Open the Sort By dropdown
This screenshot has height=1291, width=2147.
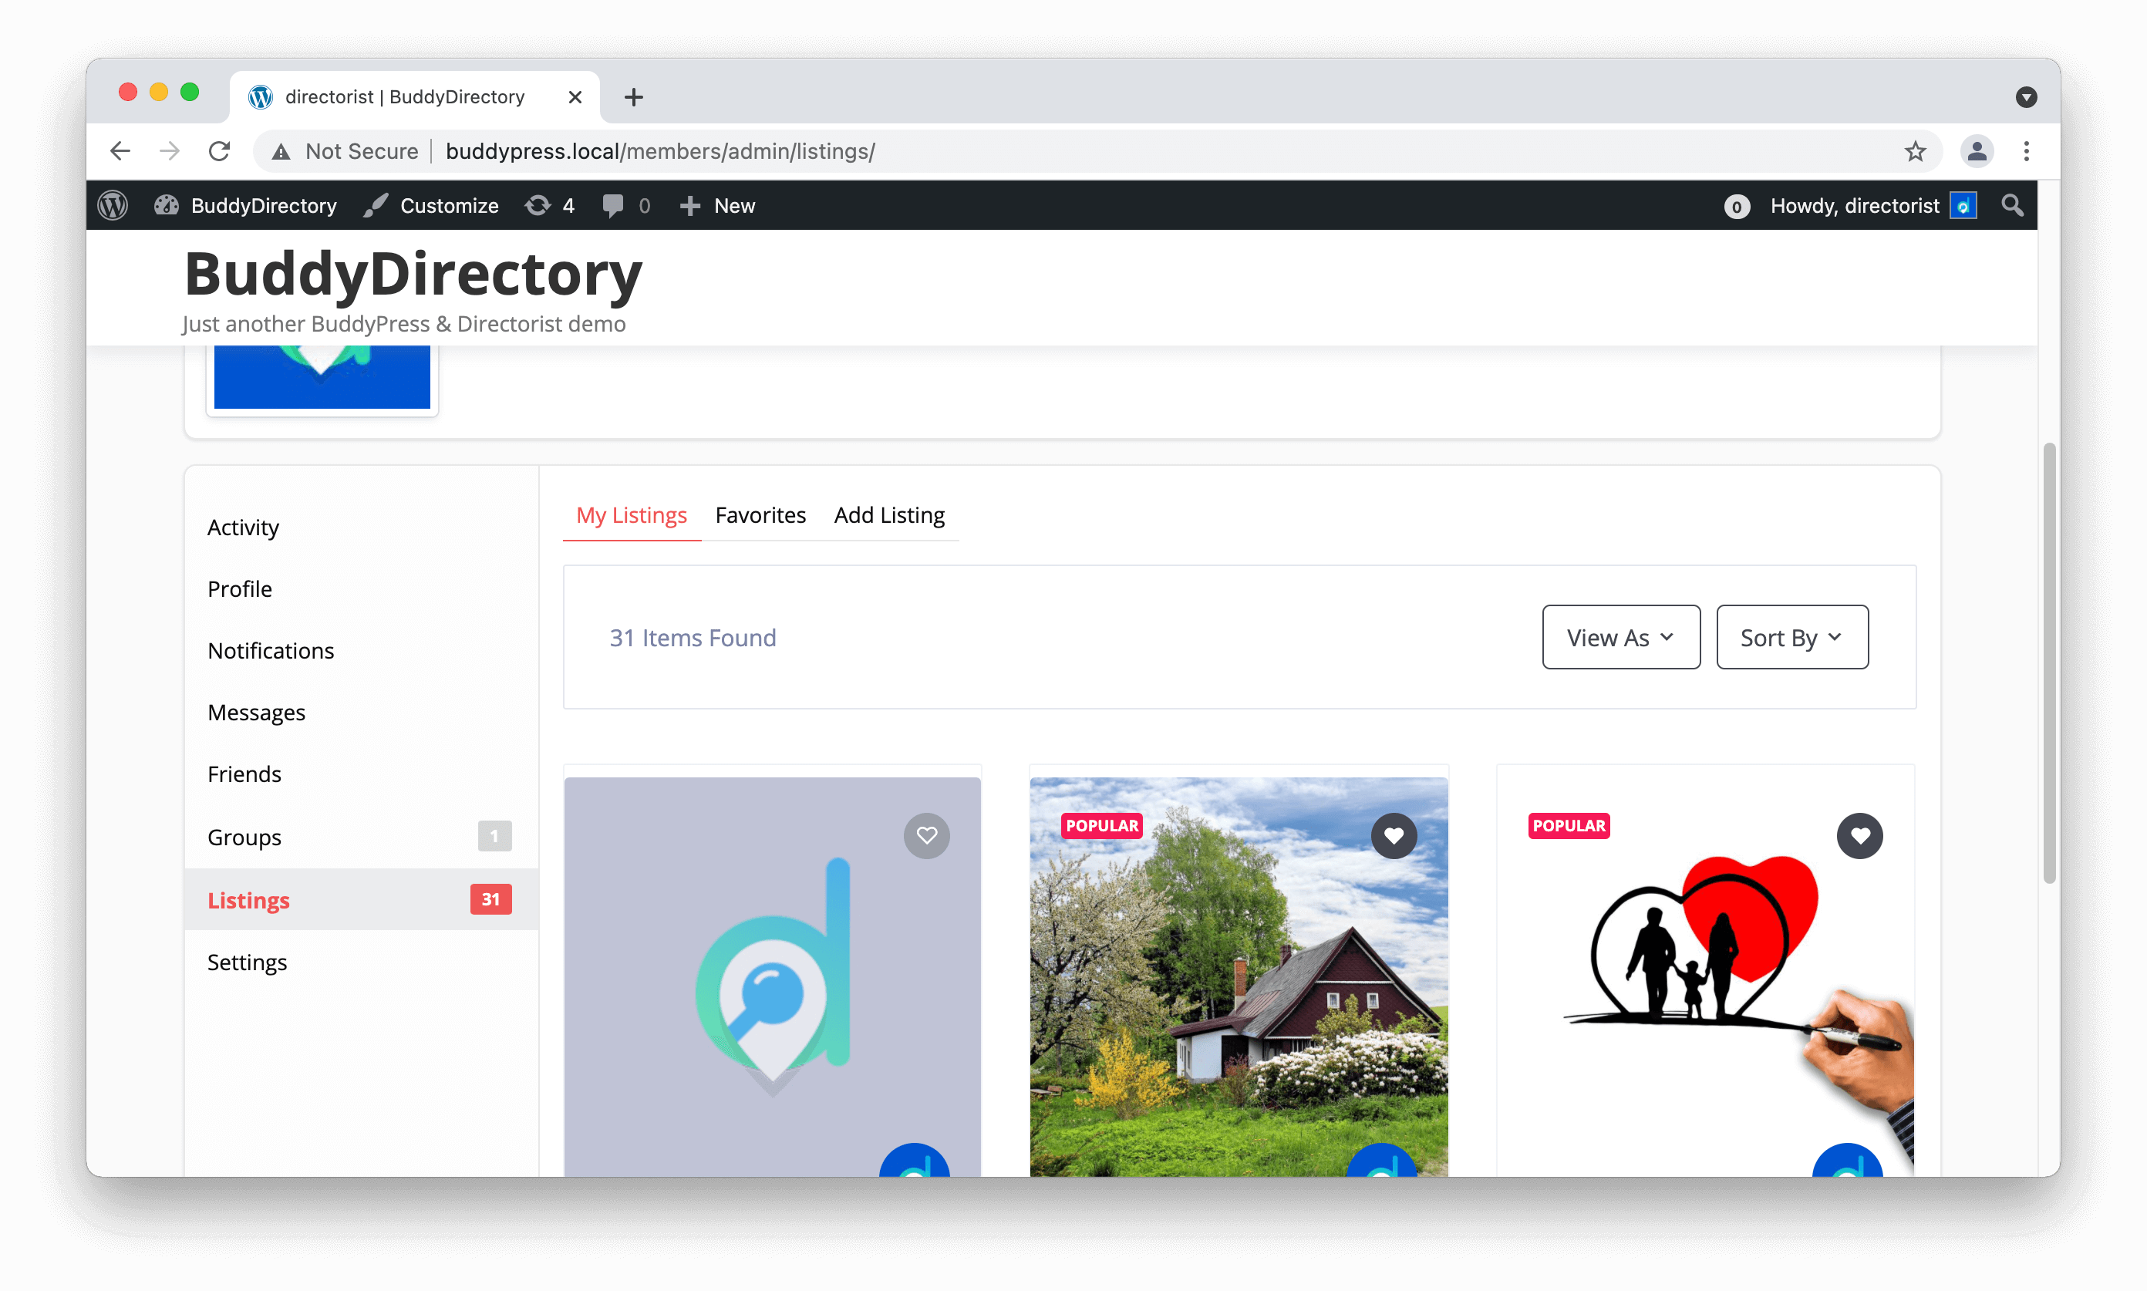pos(1791,637)
